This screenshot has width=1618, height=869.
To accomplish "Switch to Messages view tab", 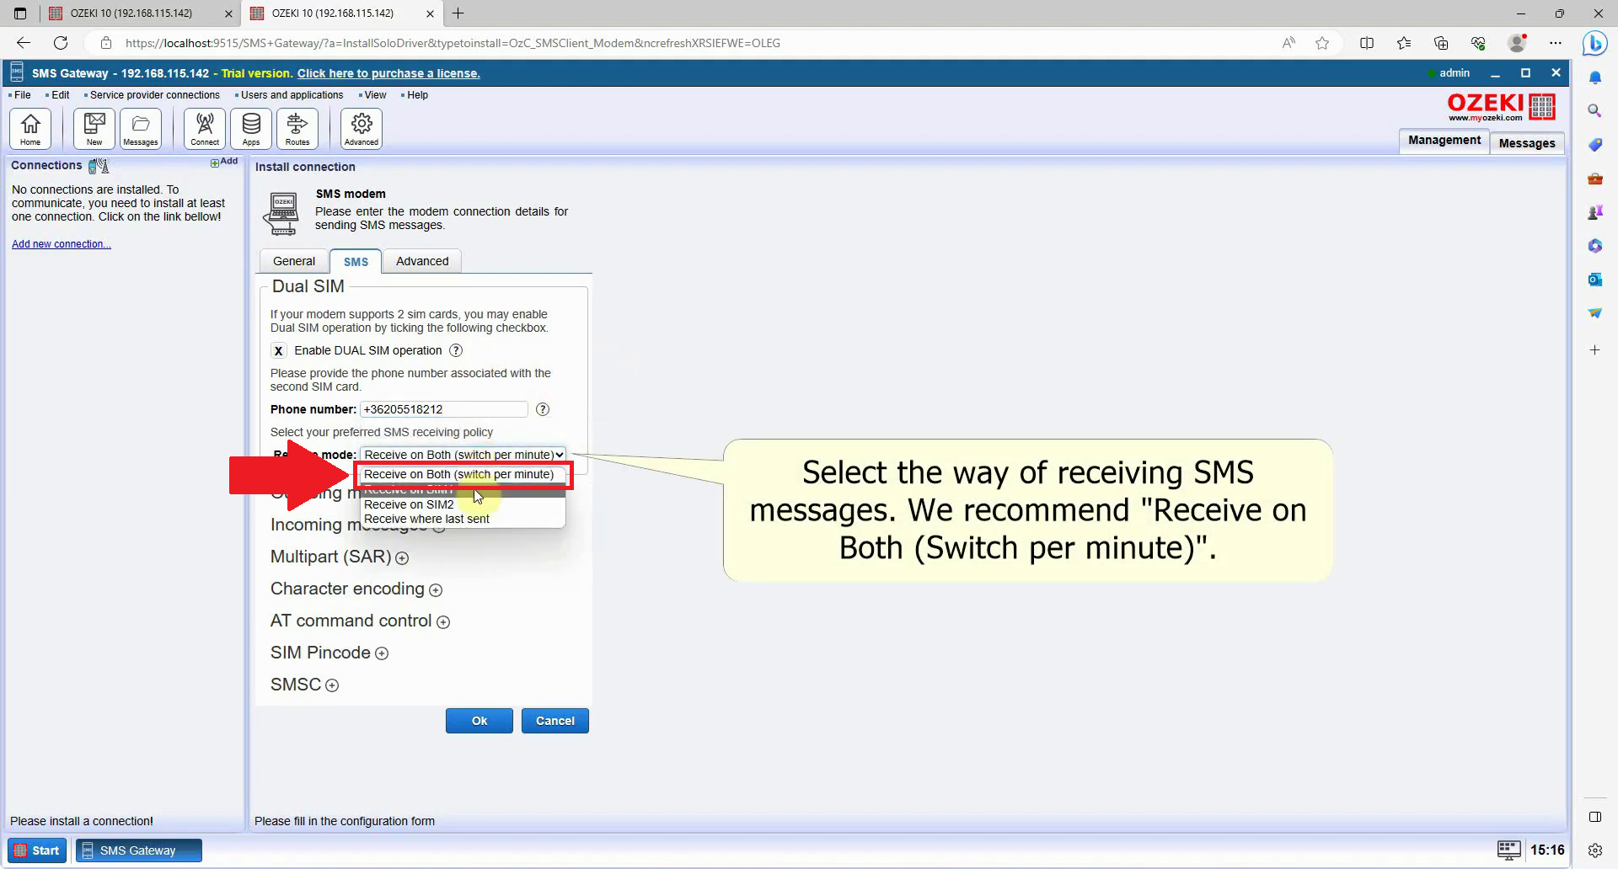I will tap(1527, 143).
